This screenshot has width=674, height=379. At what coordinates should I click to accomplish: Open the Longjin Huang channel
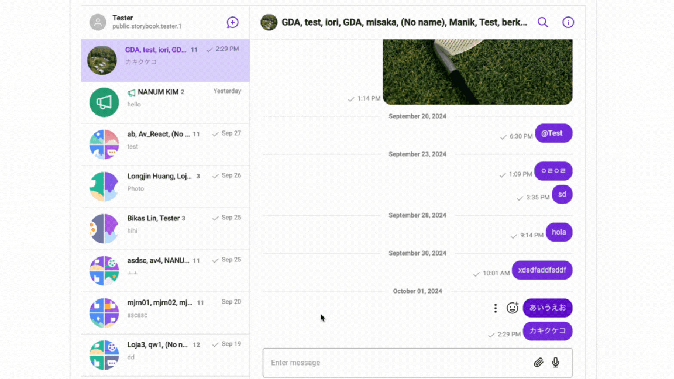[165, 187]
